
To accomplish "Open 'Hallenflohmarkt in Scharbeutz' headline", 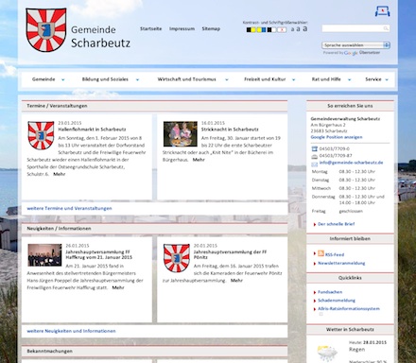I will [92, 130].
